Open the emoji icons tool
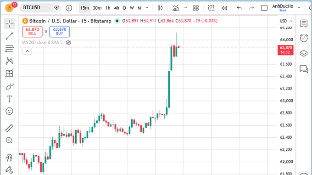 tap(9, 111)
